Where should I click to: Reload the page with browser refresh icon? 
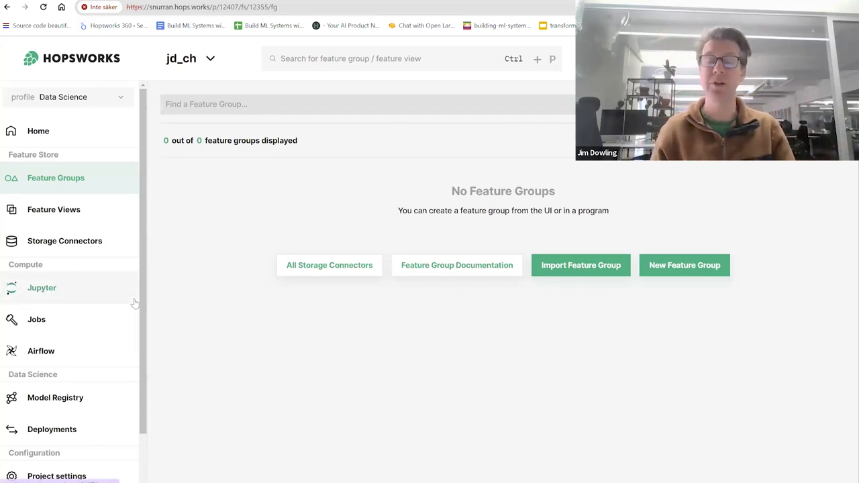(43, 7)
